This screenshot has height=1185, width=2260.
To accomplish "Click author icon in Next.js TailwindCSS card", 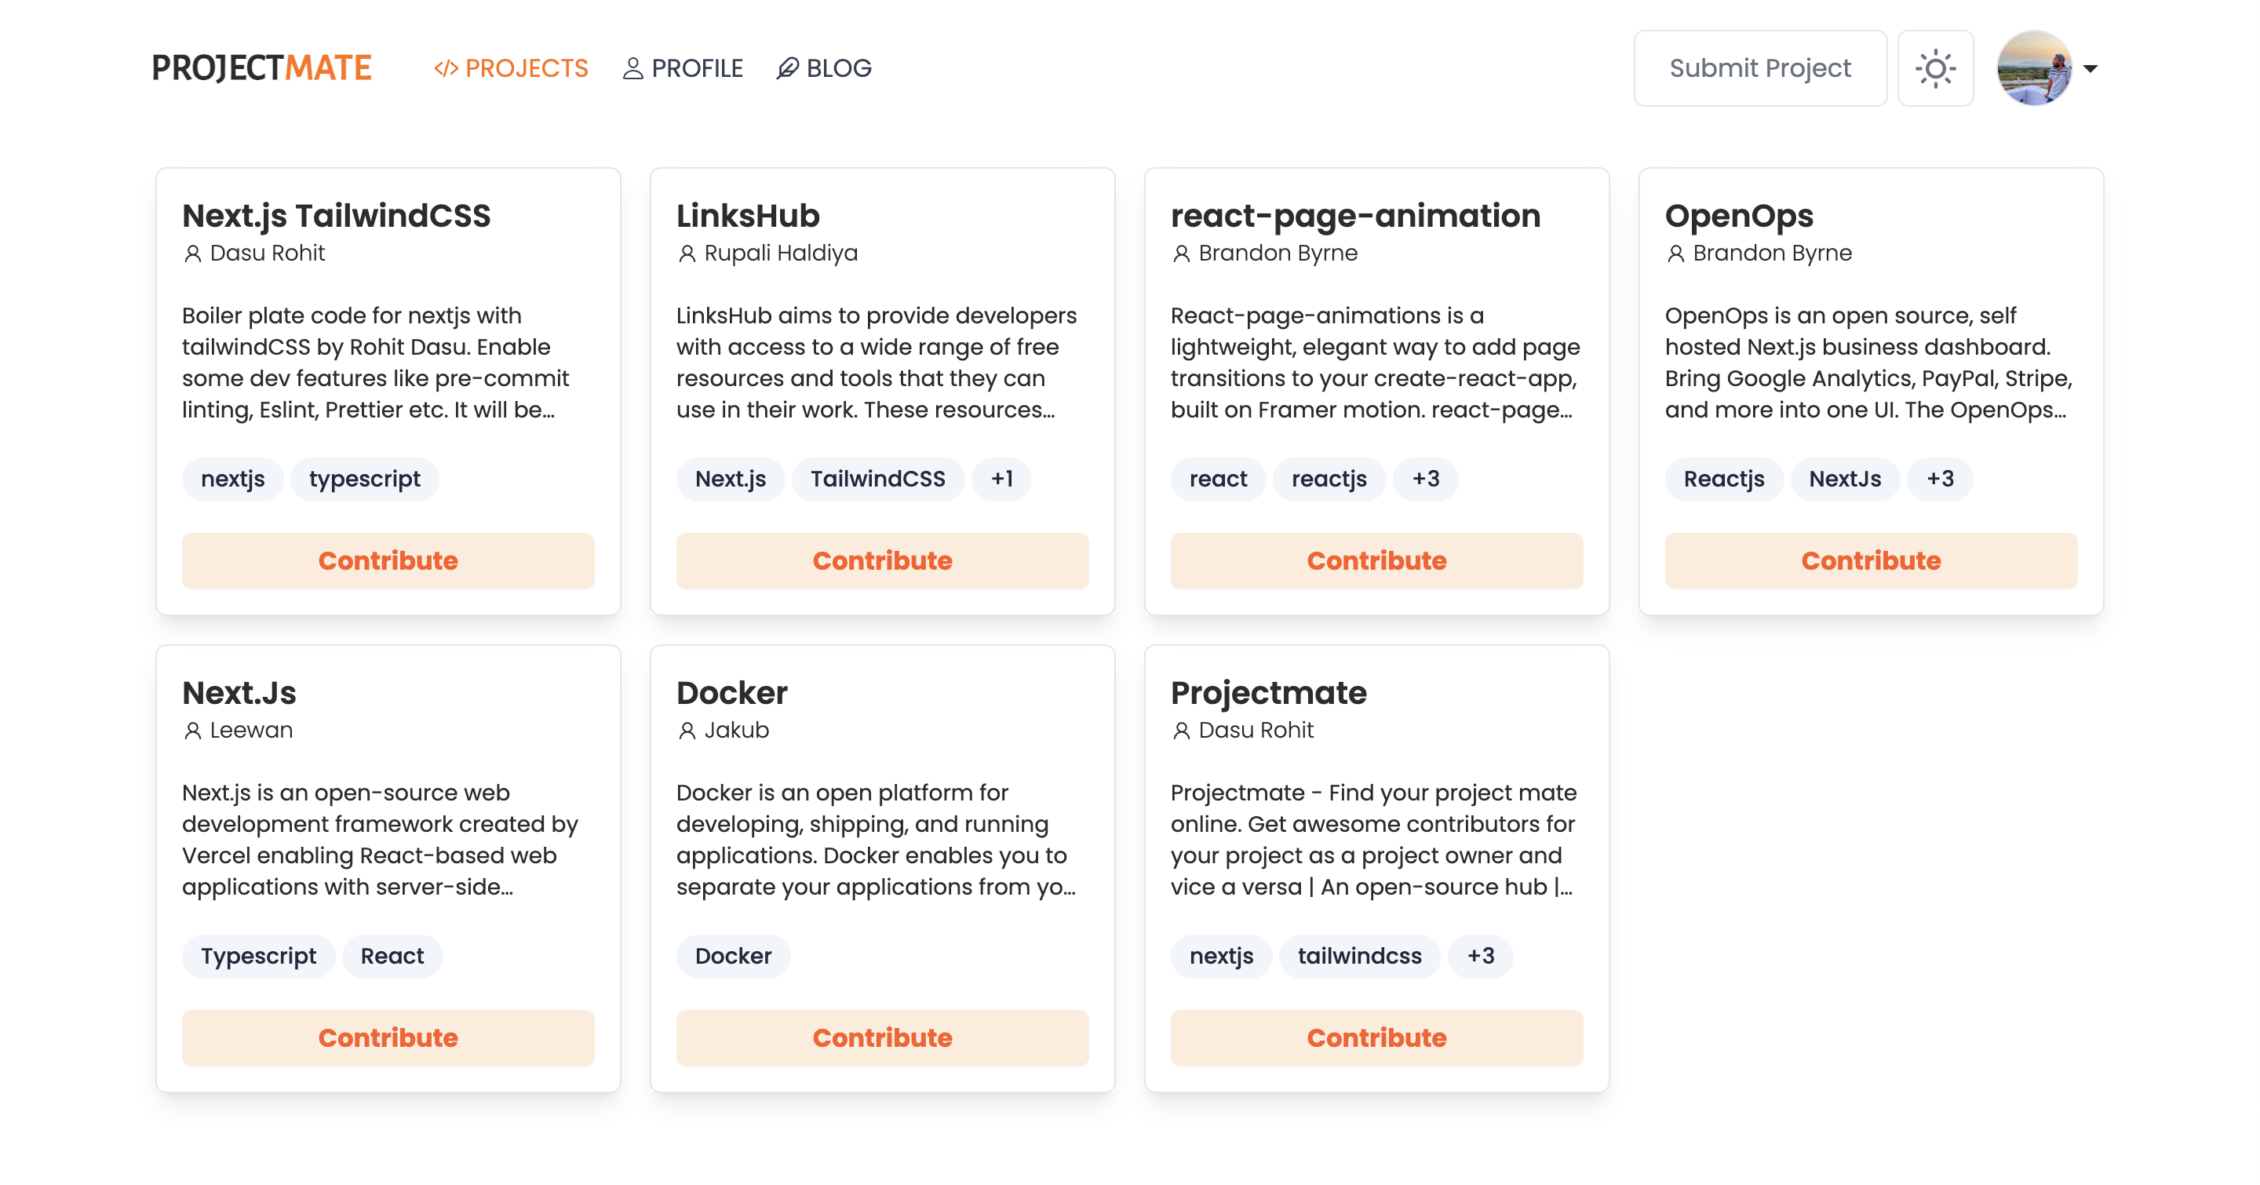I will pyautogui.click(x=192, y=253).
